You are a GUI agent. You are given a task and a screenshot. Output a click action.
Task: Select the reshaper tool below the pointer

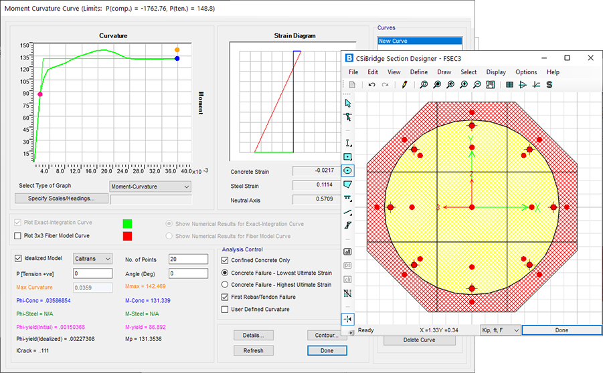[347, 117]
